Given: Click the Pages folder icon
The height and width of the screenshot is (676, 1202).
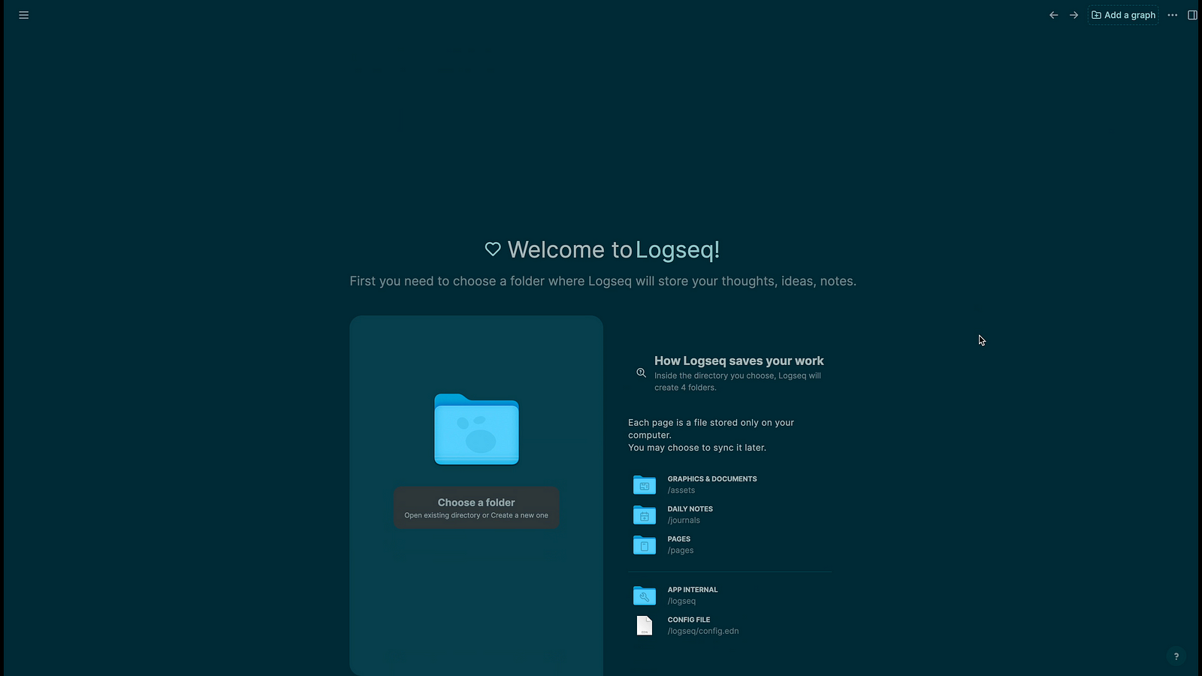Looking at the screenshot, I should (x=645, y=545).
